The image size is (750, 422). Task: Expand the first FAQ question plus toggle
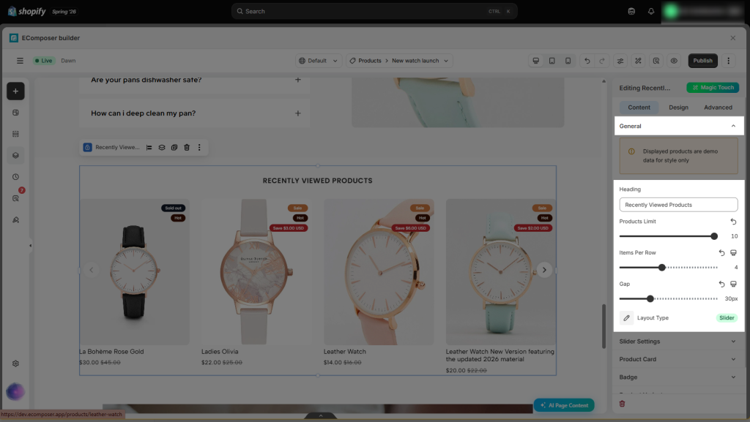pyautogui.click(x=298, y=80)
